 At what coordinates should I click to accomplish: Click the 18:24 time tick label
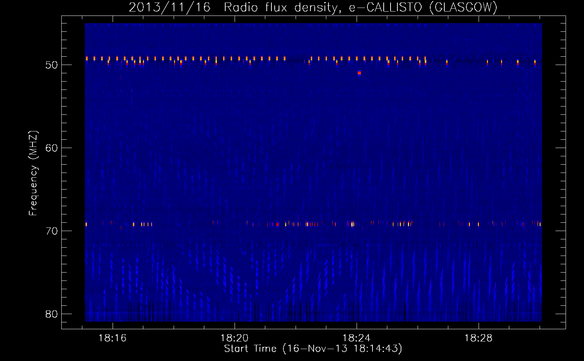[x=356, y=338]
